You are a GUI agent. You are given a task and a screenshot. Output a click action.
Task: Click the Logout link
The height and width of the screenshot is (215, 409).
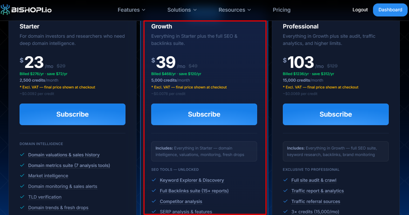360,10
